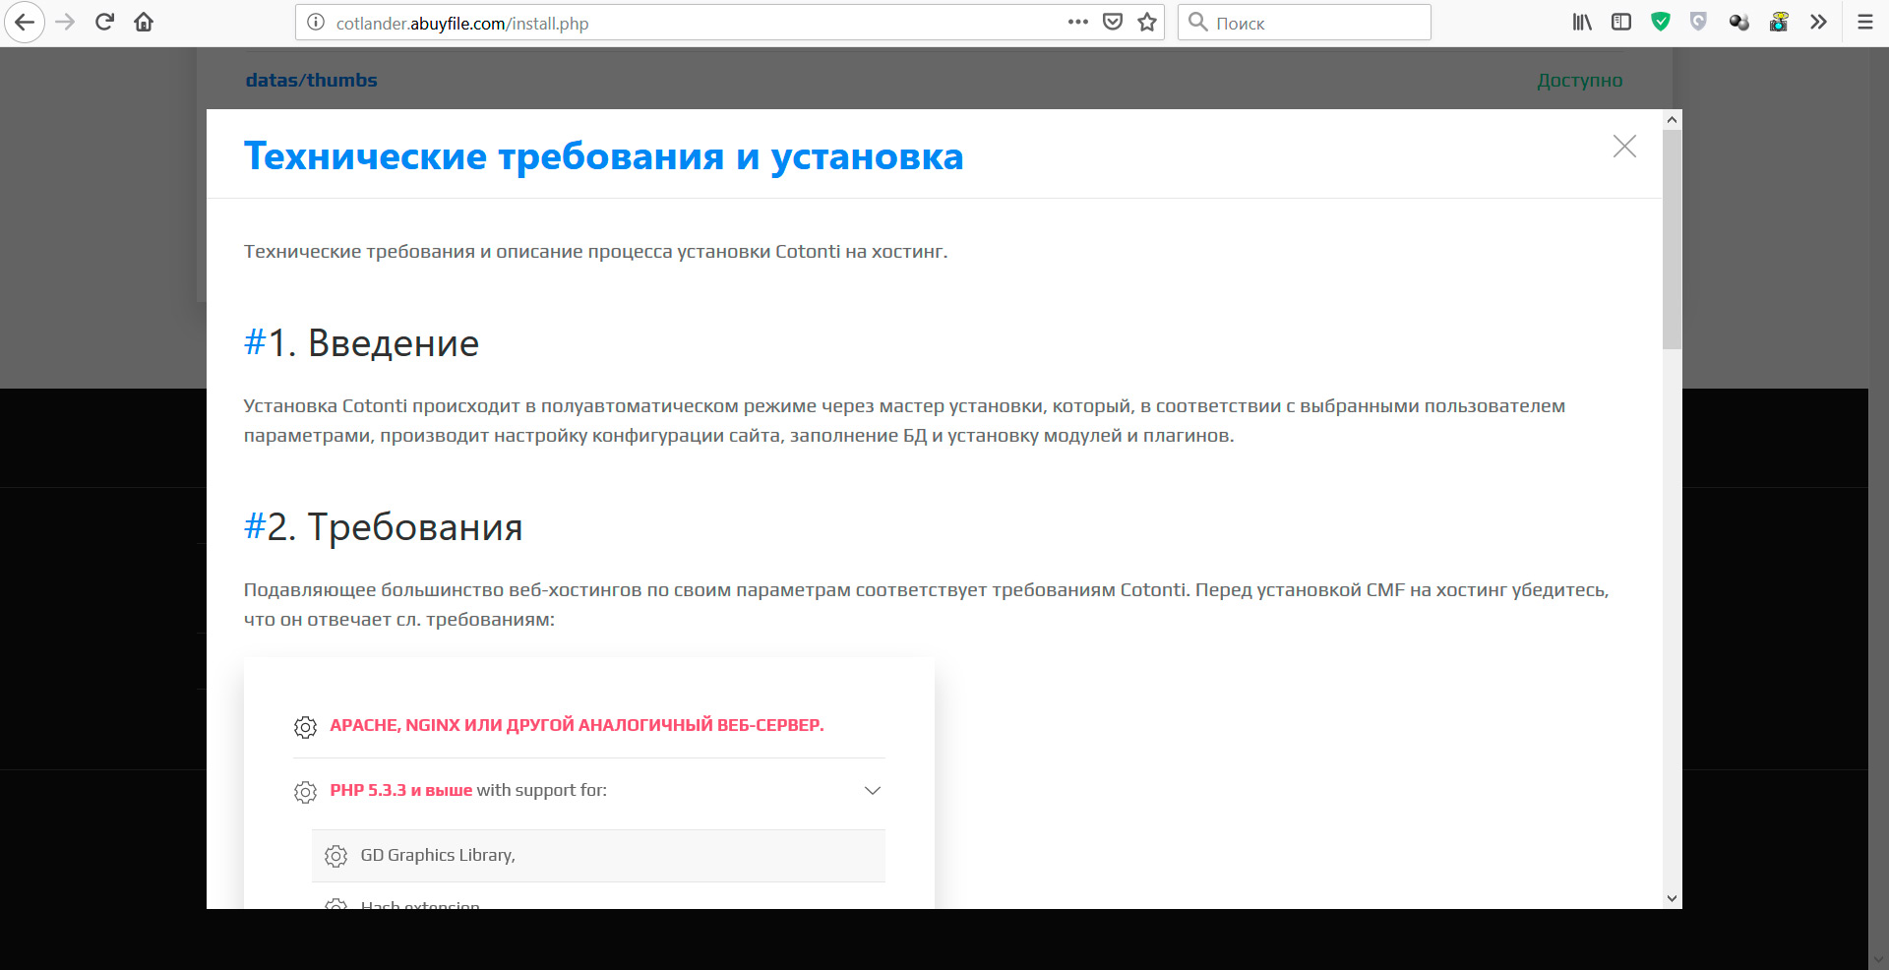Close the Технические требования dialog

coord(1624,147)
